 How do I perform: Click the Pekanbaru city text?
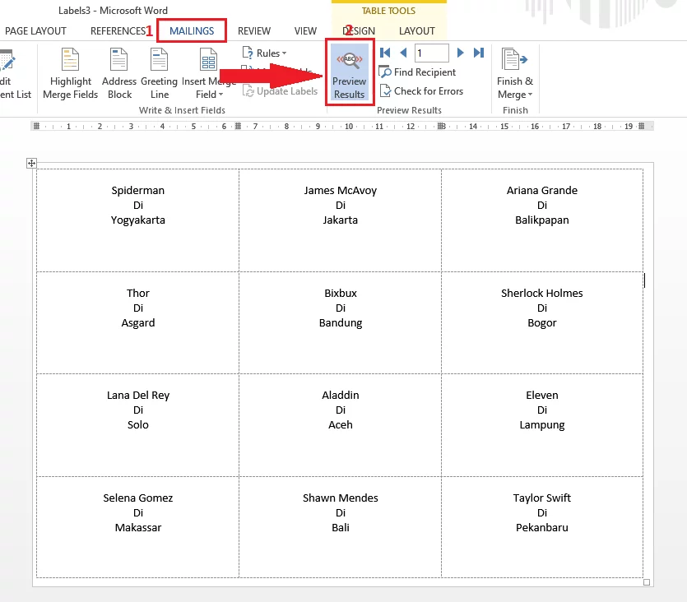click(x=542, y=527)
